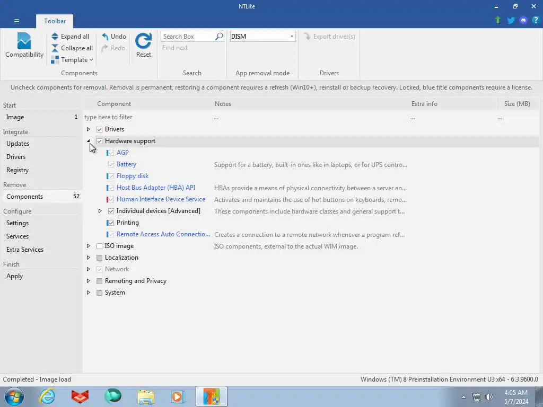Click Export driver(s)
Screen dimensions: 543x407
[x=329, y=37]
